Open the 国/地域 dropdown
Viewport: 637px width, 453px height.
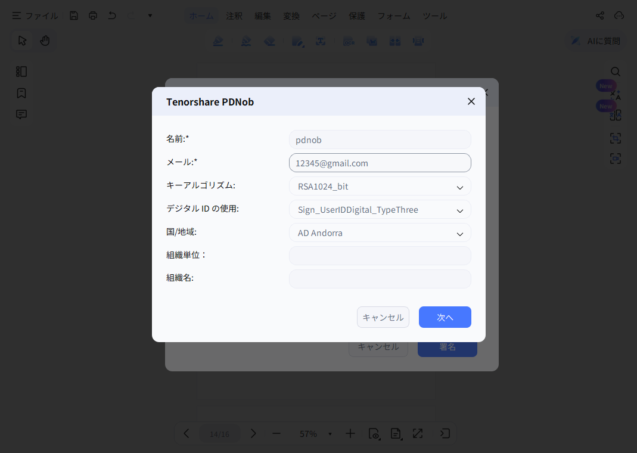[380, 233]
